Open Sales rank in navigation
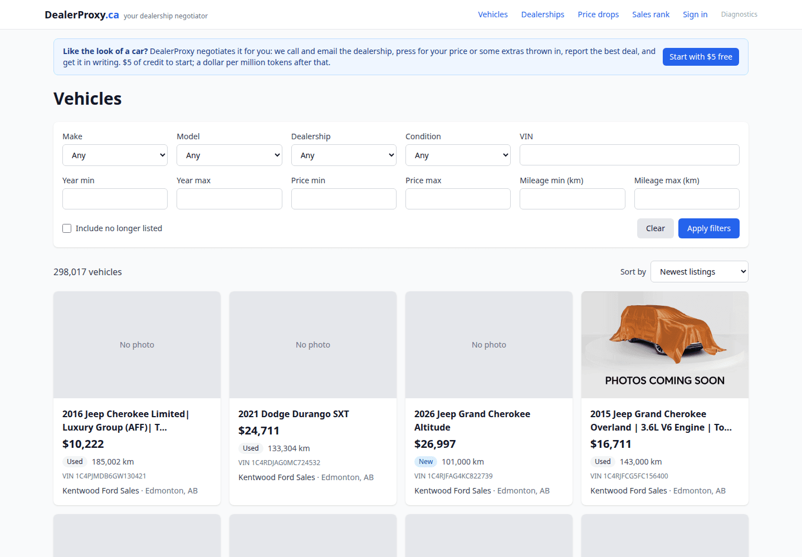This screenshot has width=802, height=557. (x=651, y=14)
